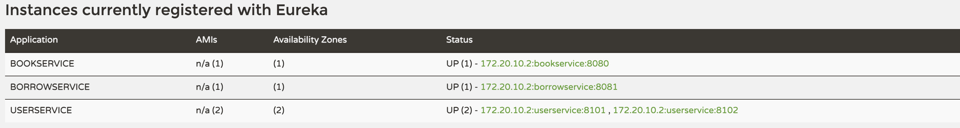Select the BORROWSERVICE application name

(x=50, y=87)
